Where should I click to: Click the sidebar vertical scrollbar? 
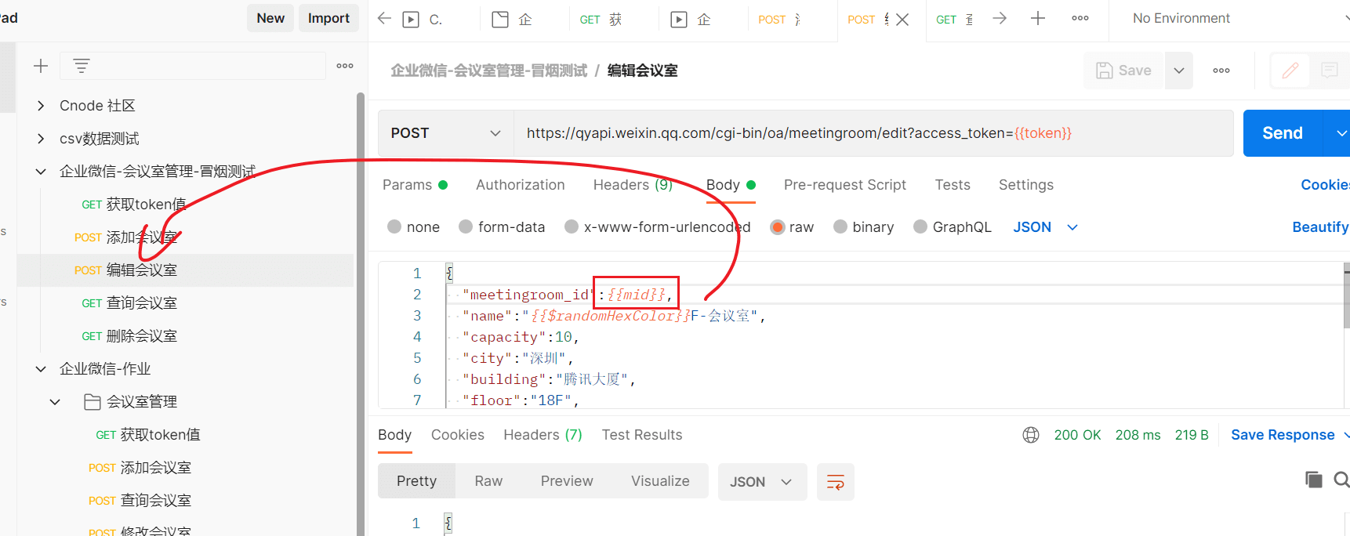pyautogui.click(x=361, y=313)
